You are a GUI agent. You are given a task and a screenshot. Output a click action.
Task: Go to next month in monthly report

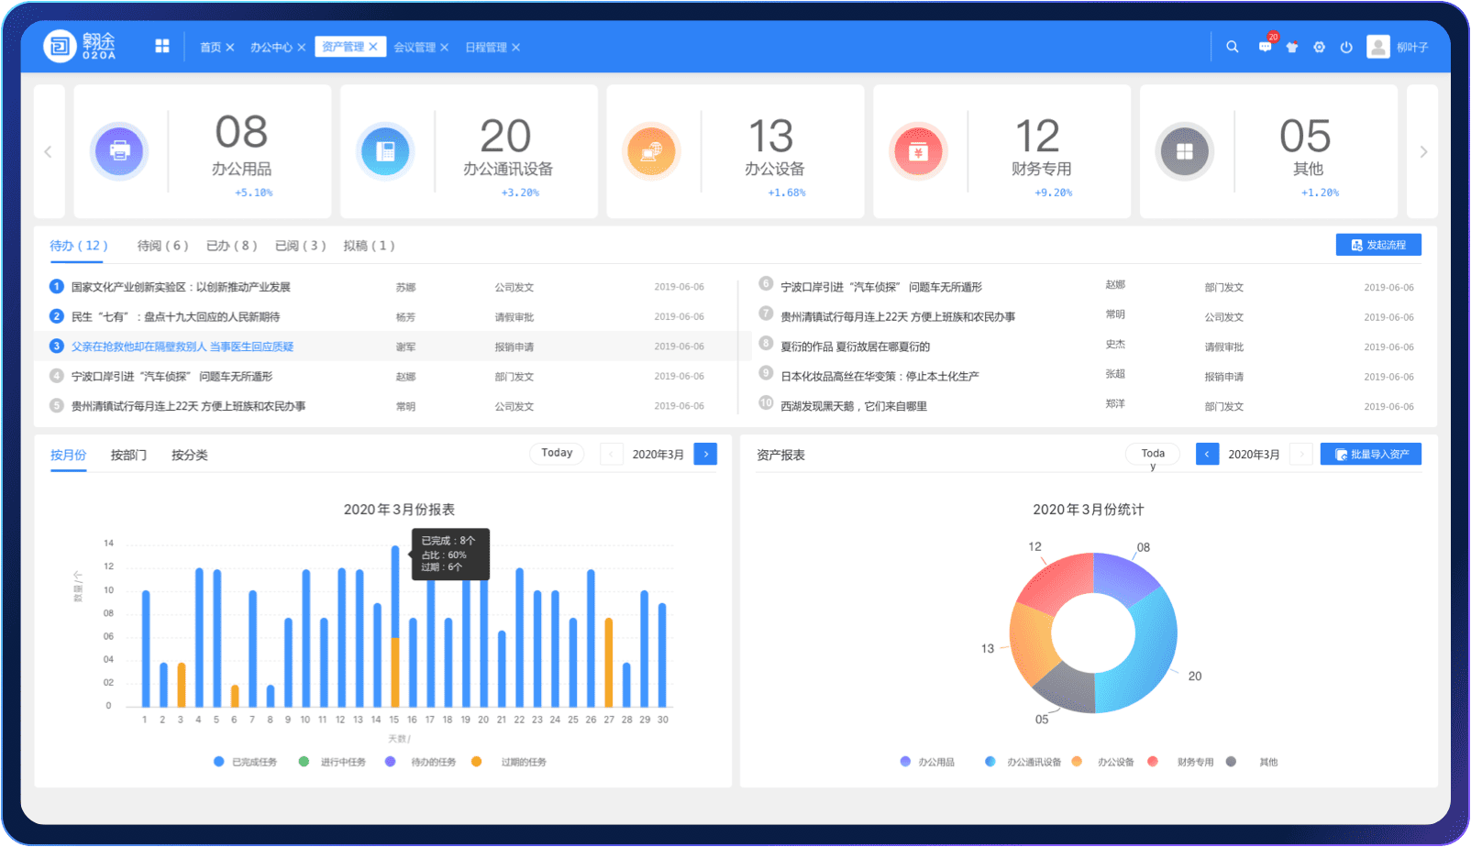705,454
